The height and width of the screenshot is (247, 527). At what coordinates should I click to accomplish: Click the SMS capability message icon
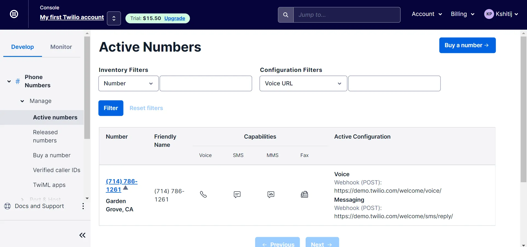coord(237,195)
